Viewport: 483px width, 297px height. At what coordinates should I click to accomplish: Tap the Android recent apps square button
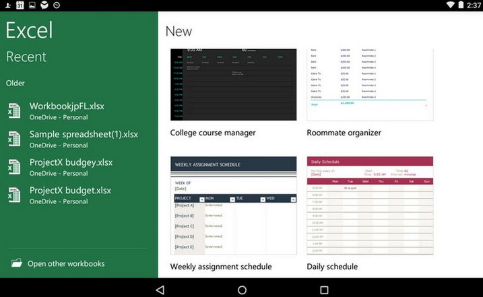(324, 290)
